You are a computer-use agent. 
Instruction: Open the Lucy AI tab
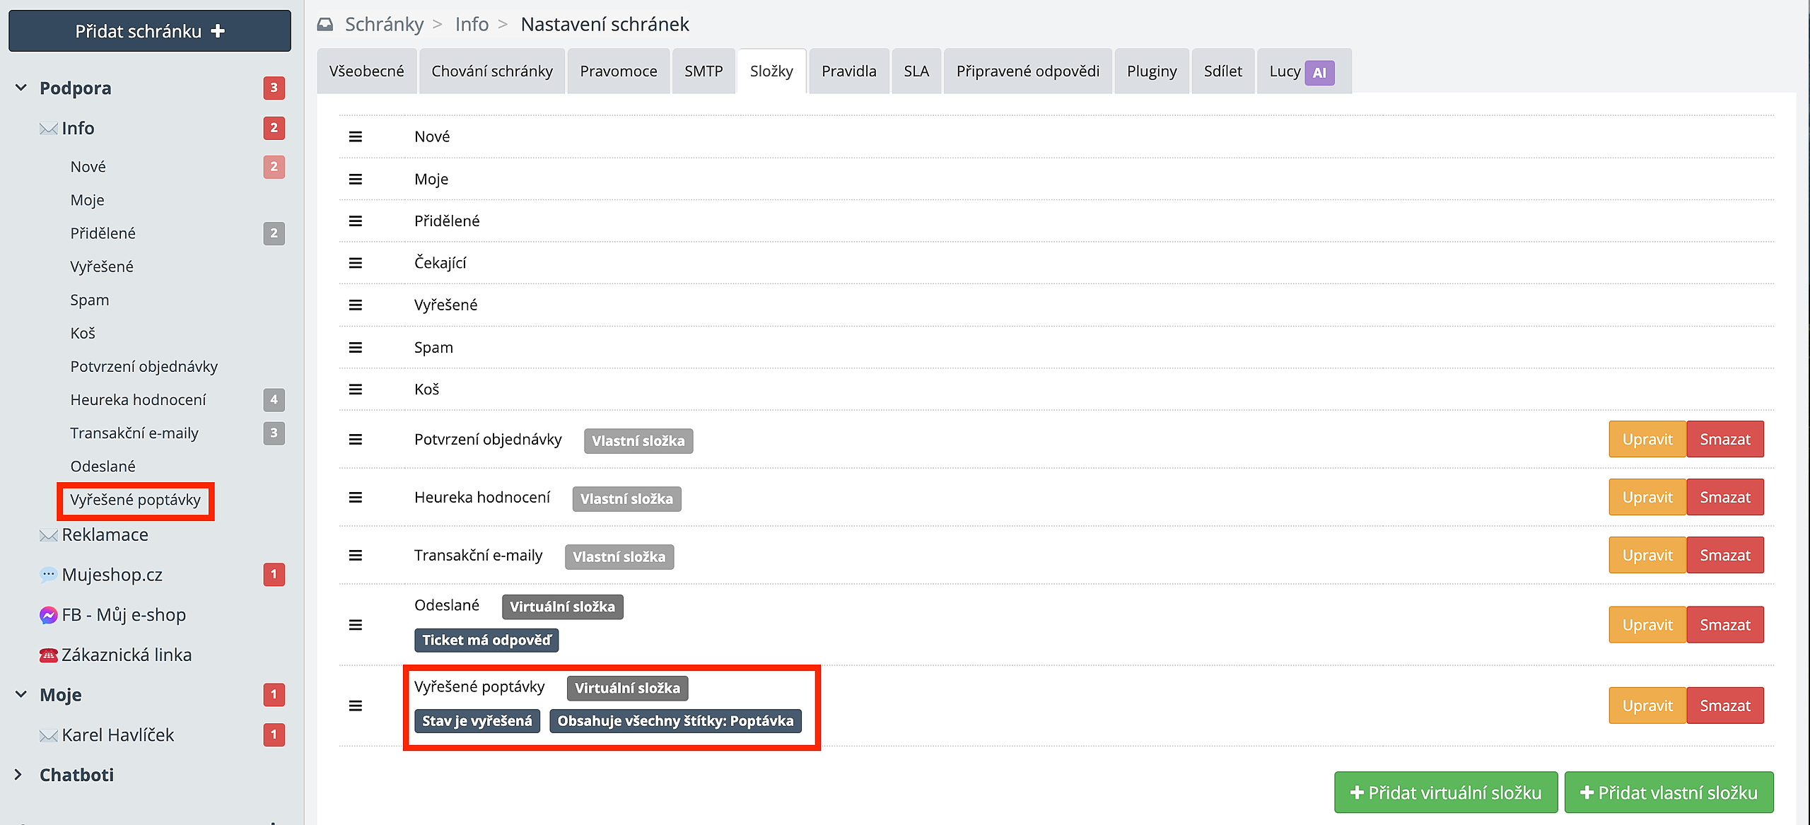(1302, 71)
